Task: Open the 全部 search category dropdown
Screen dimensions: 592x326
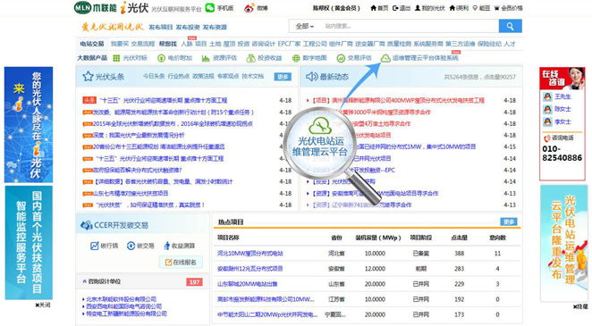Action: (305, 26)
